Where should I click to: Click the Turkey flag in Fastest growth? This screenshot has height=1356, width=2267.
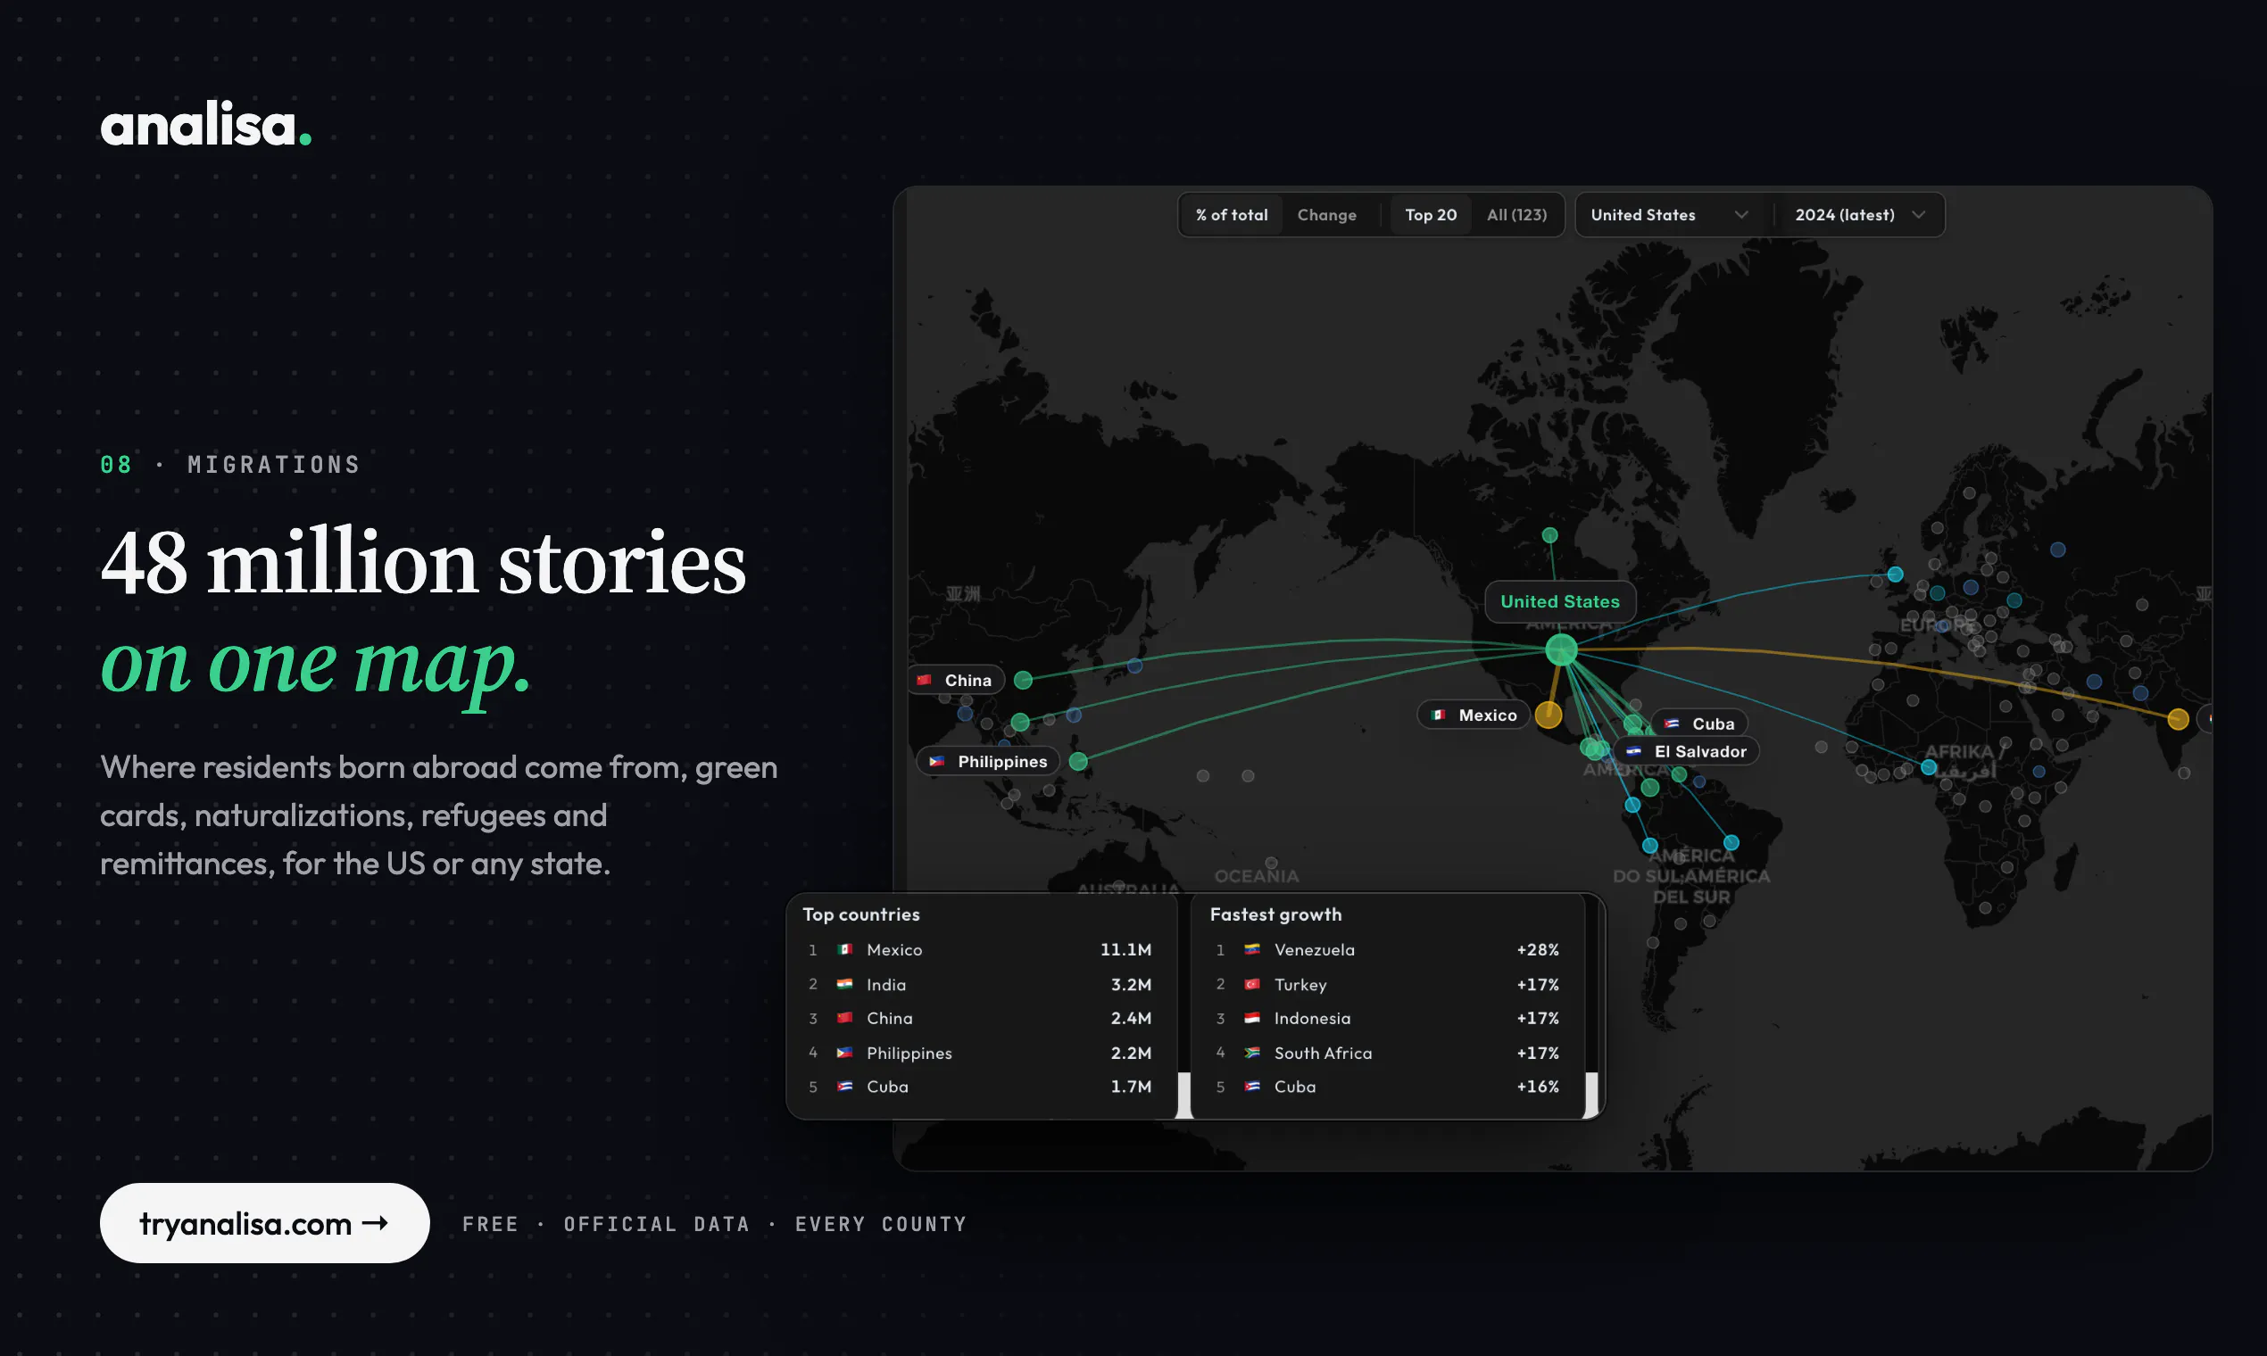click(x=1252, y=984)
